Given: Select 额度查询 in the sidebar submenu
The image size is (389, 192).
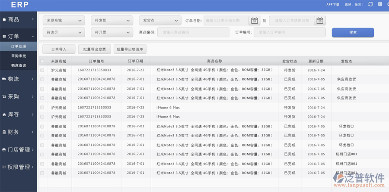Looking at the screenshot, I should point(19,65).
